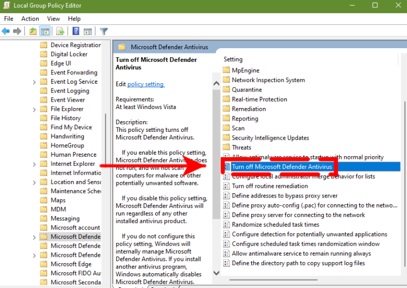Viewport: 407px width, 288px height.
Task: Select Define proxy auto-config (.pac) policy
Action: (x=315, y=205)
